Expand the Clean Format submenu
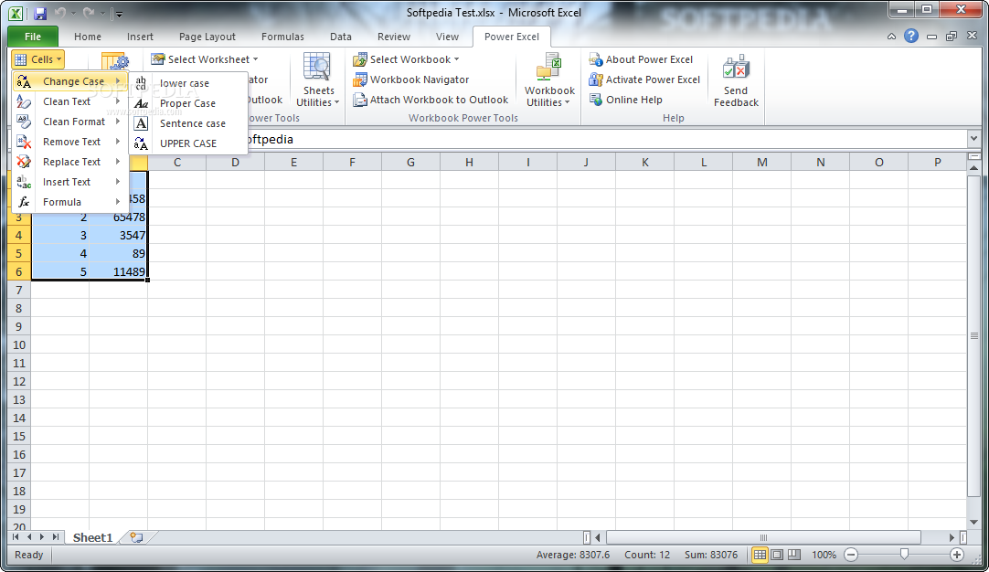Viewport: 989px width, 572px height. point(70,122)
